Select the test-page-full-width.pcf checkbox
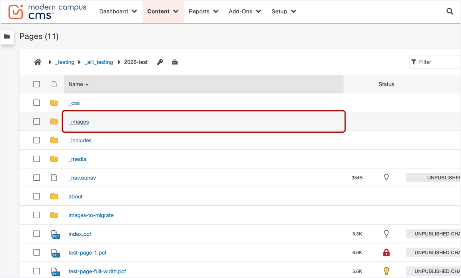Screen dimensions: 461x278 click(x=36, y=271)
